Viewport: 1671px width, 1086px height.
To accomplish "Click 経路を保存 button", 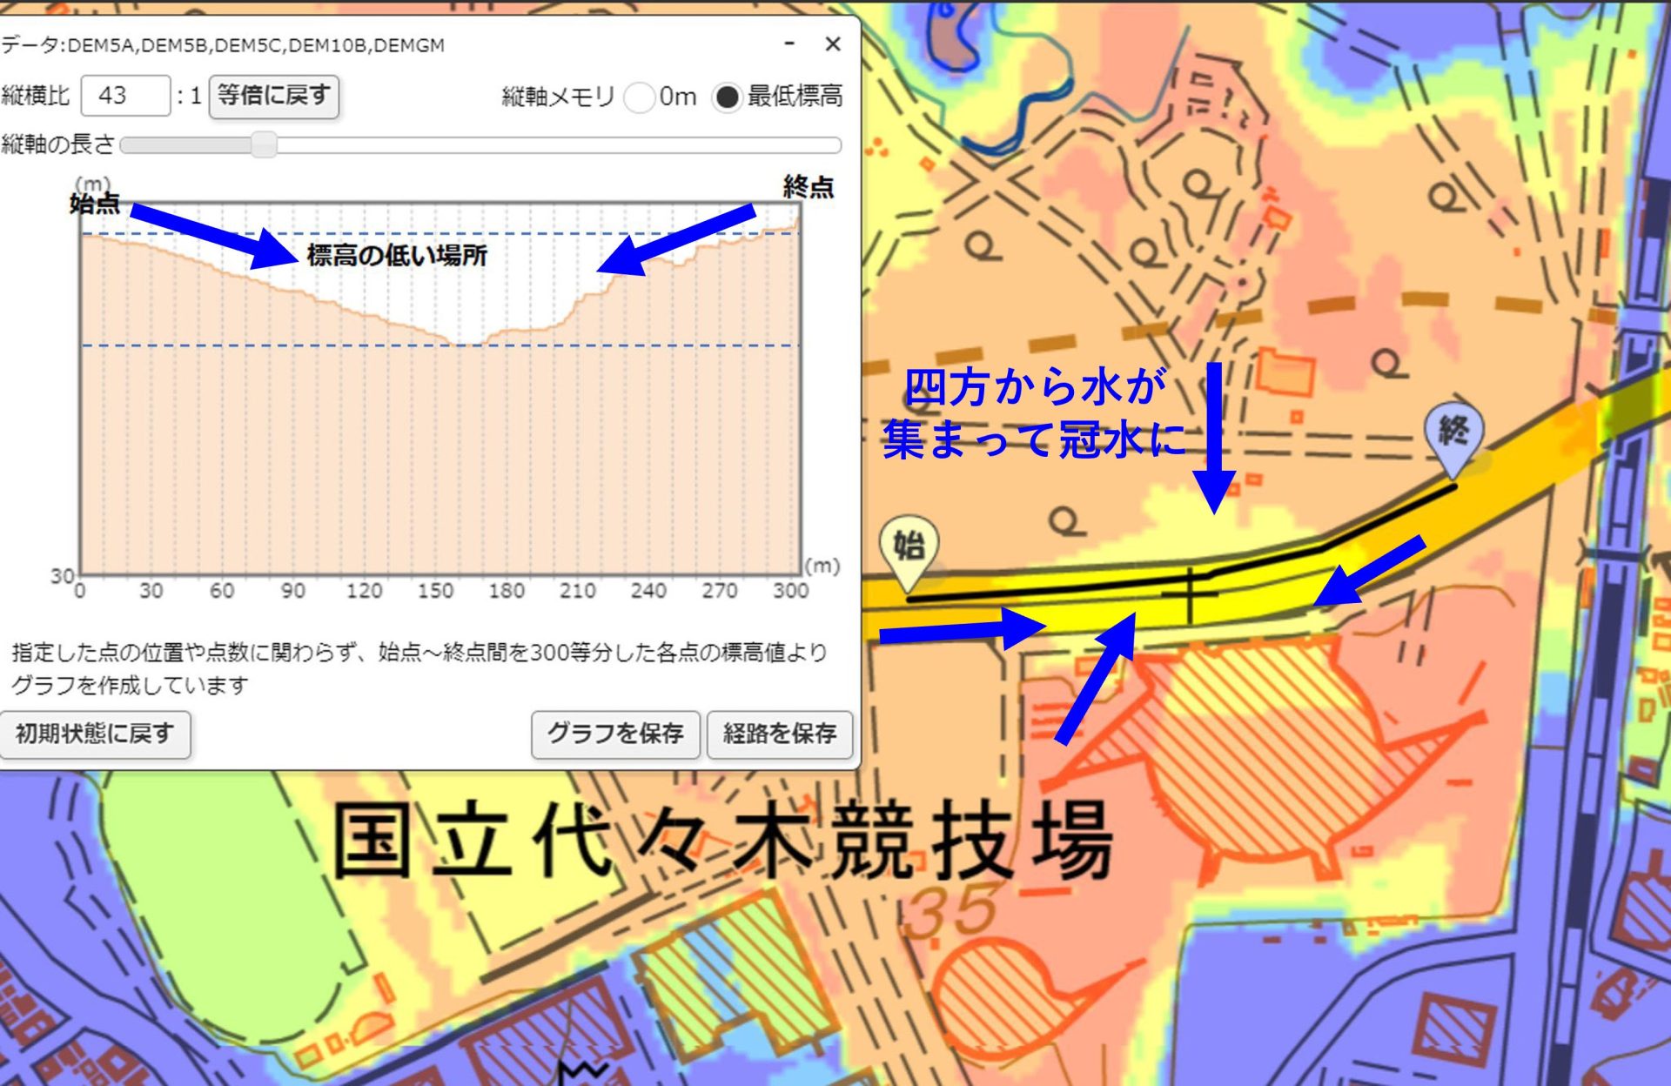I will [780, 734].
